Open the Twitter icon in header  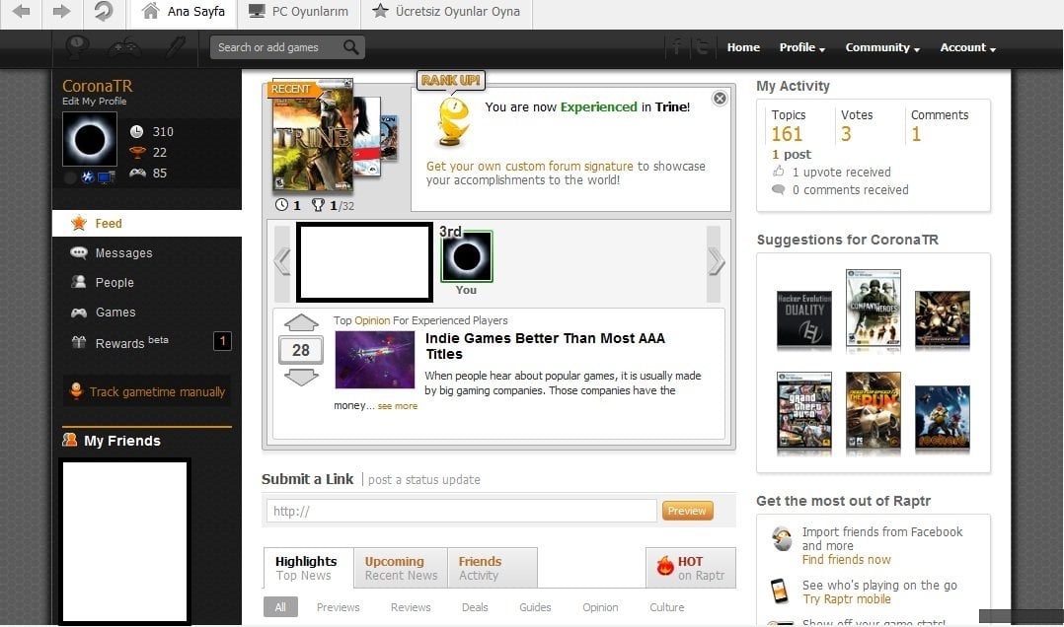pos(703,47)
